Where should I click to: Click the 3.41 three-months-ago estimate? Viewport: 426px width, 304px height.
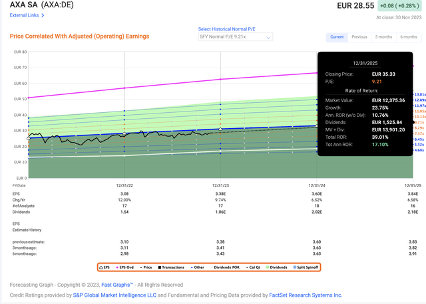coord(220,248)
